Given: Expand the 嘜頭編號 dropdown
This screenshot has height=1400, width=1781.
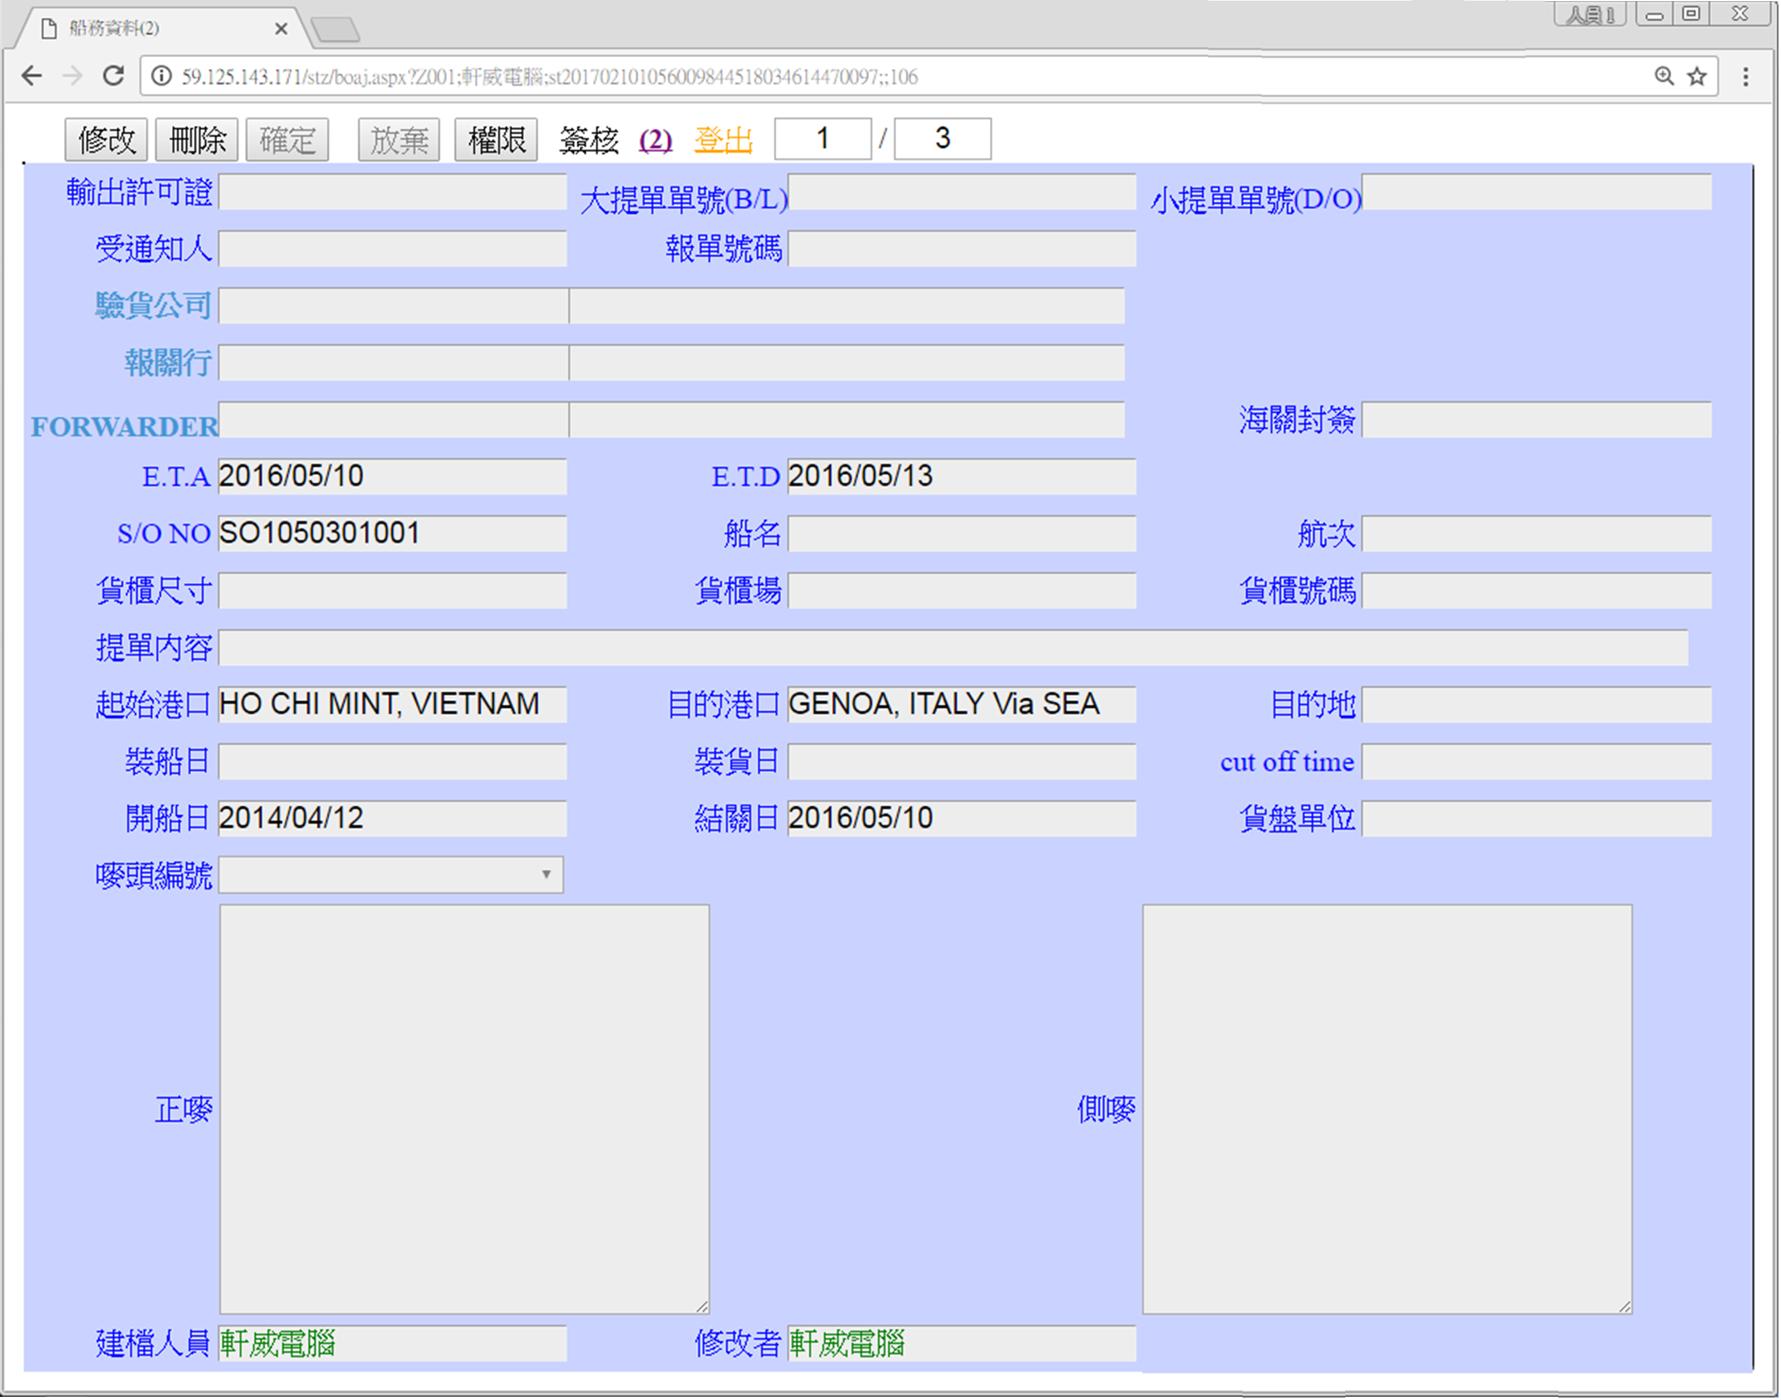Looking at the screenshot, I should point(391,876).
